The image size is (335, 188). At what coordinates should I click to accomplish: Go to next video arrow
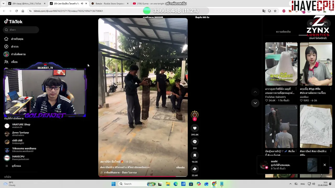point(255,103)
